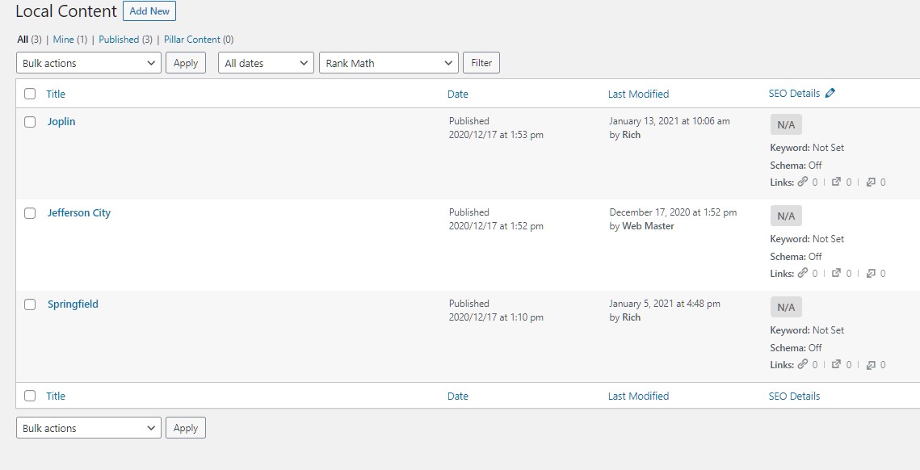
Task: Click the Filter button
Action: coord(481,63)
